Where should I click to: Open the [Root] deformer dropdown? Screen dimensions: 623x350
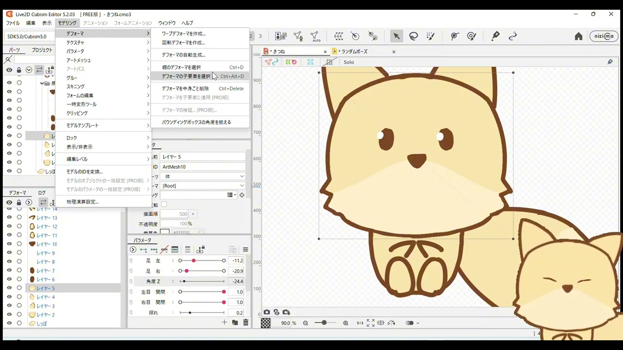click(203, 186)
